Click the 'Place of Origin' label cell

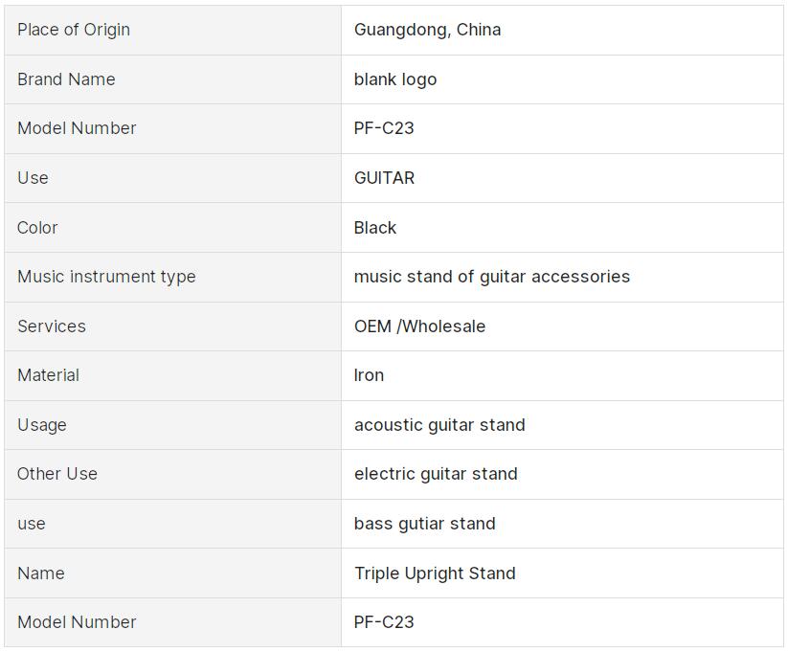(x=74, y=30)
